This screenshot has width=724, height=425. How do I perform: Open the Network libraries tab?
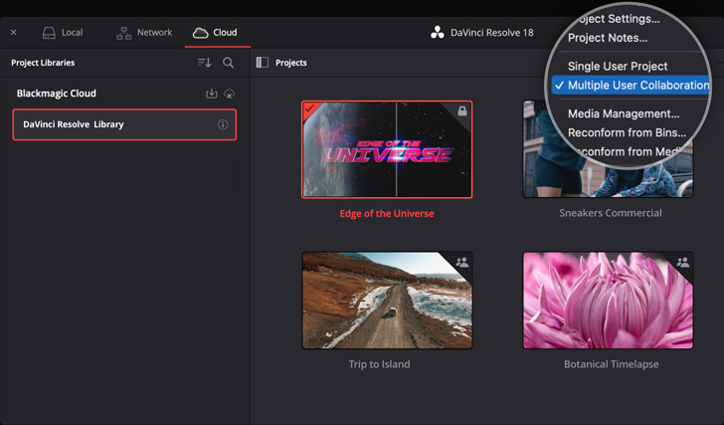144,33
